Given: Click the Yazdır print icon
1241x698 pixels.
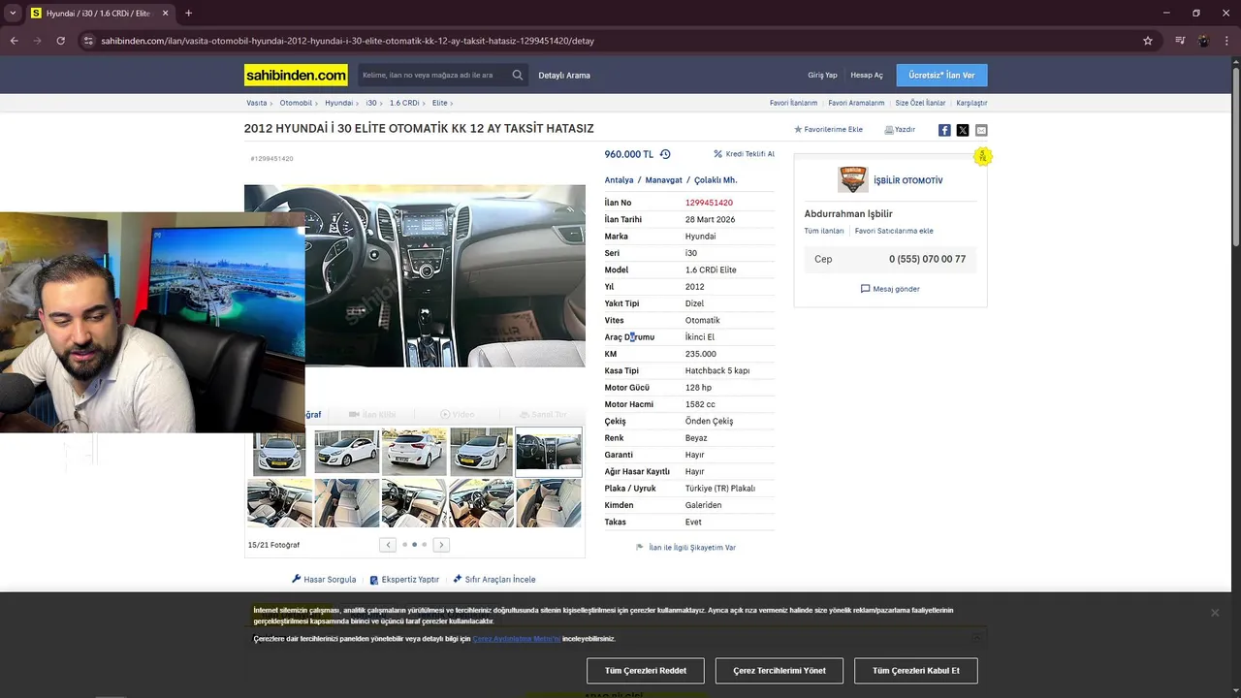Looking at the screenshot, I should coord(900,129).
